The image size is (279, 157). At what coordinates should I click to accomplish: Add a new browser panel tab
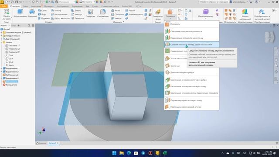point(18,26)
